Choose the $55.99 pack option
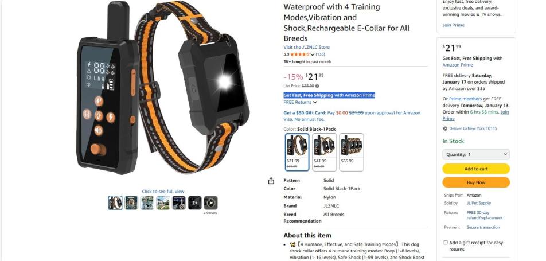 352,152
